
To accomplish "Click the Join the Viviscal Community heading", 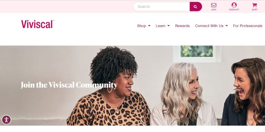I will [x=69, y=85].
